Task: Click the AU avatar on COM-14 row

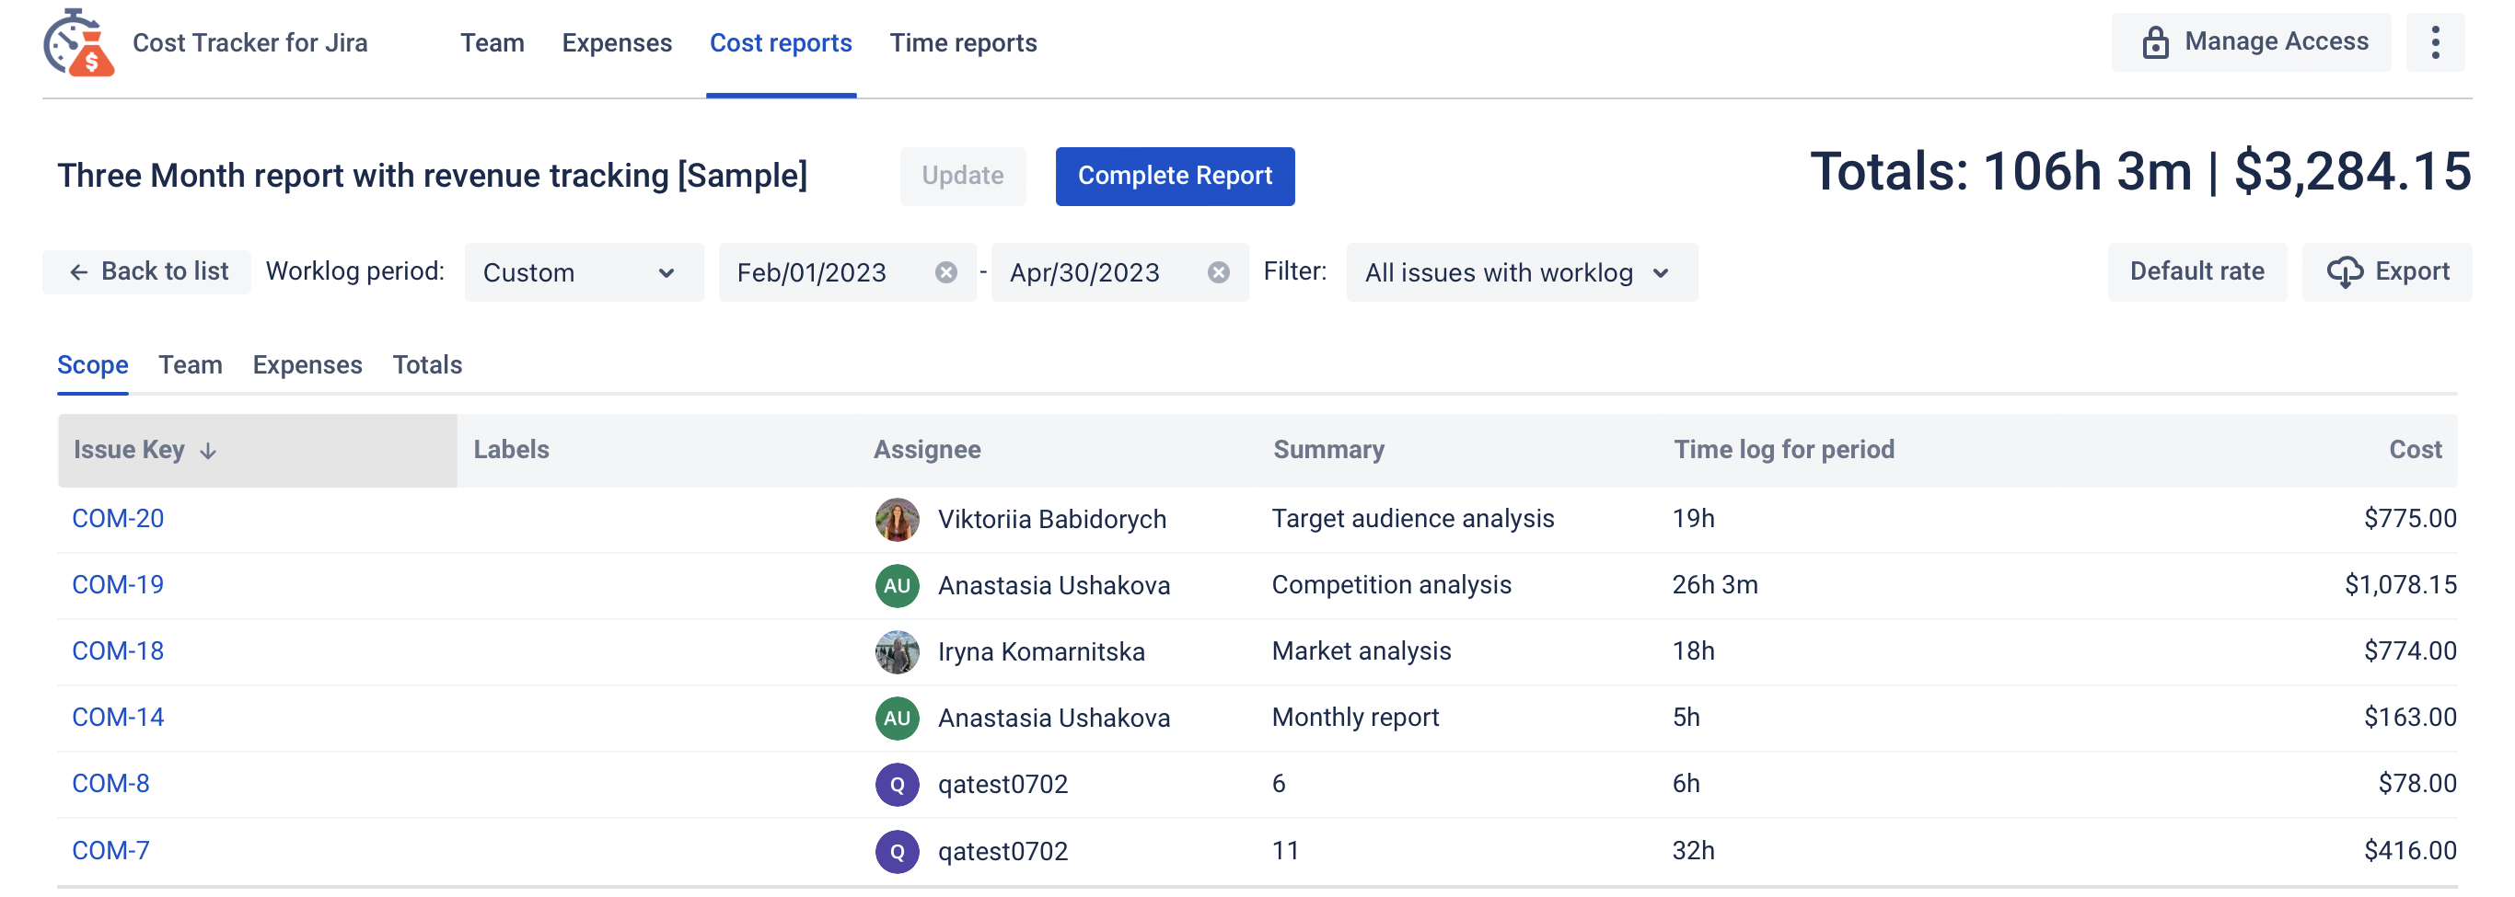Action: (x=897, y=719)
